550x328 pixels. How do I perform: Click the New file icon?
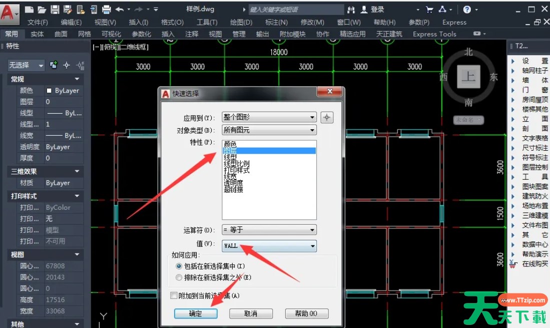click(30, 10)
